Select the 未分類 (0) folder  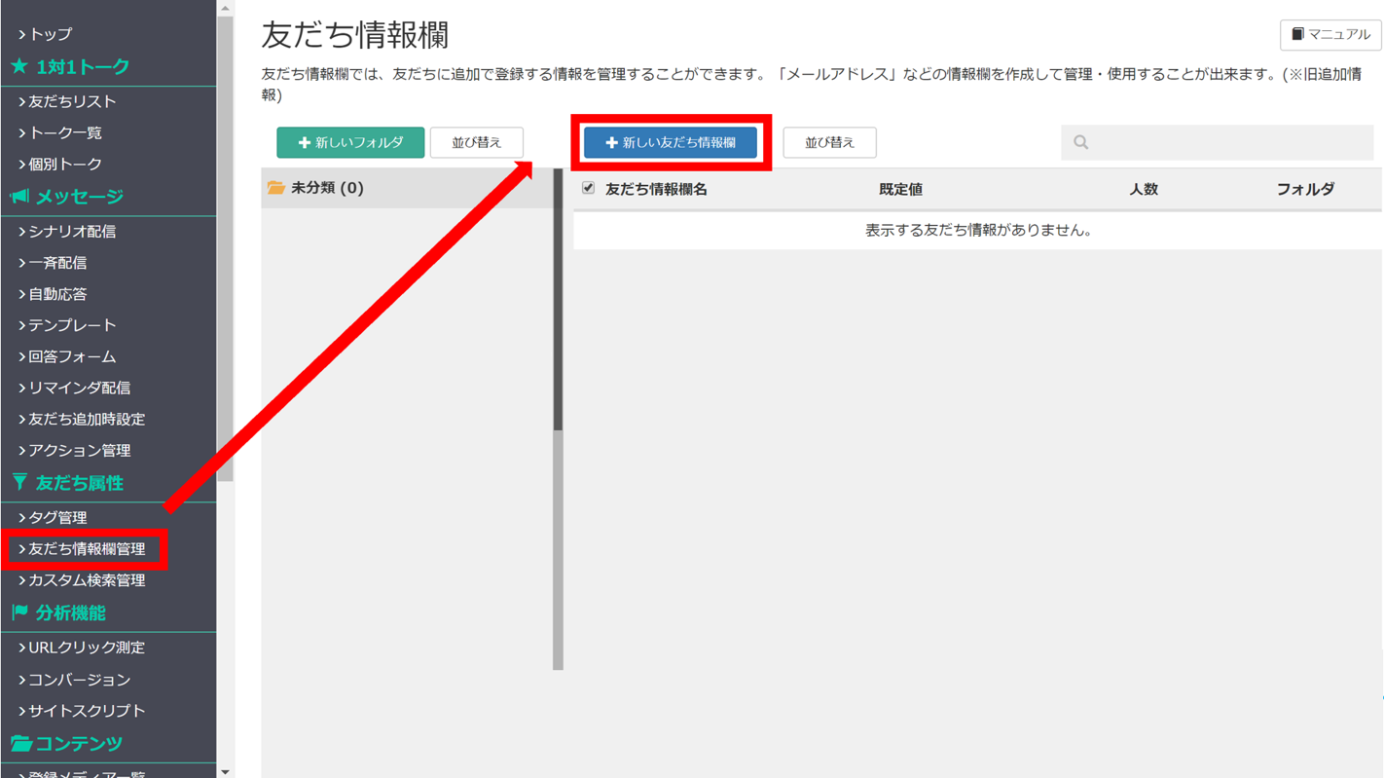tap(408, 188)
